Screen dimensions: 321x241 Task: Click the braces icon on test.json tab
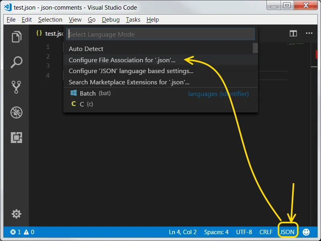[x=39, y=33]
